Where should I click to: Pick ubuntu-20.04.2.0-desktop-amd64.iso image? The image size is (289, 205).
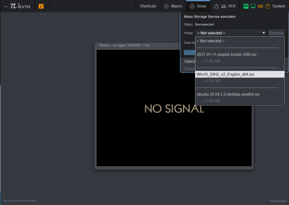[x=228, y=94]
